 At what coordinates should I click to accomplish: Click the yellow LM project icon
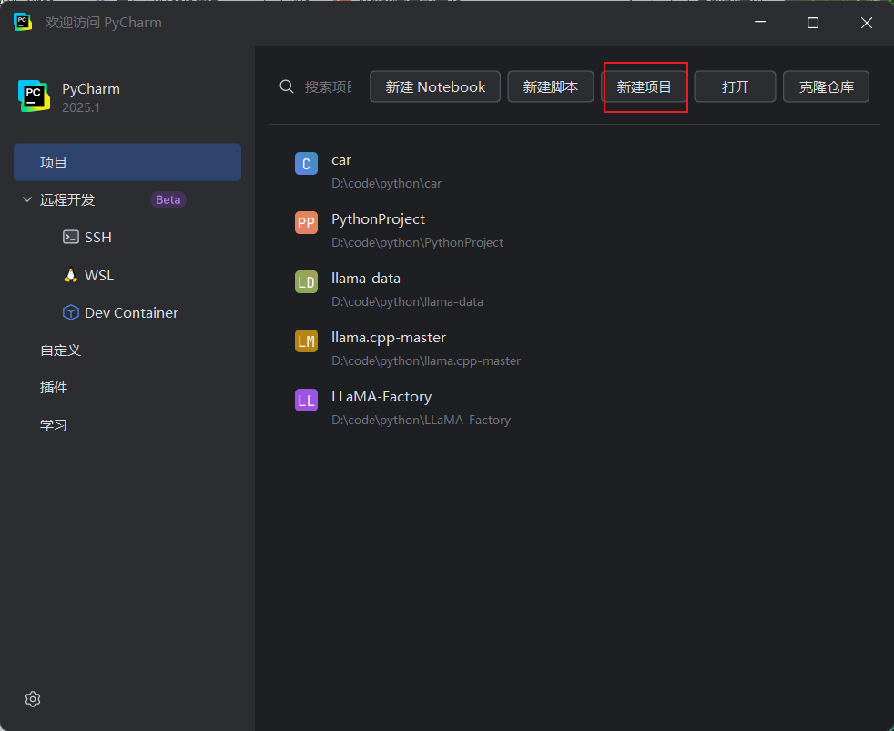[306, 341]
